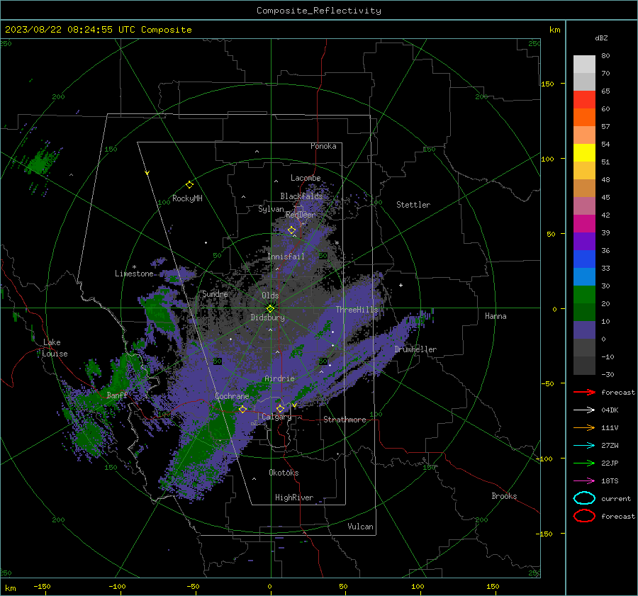This screenshot has width=638, height=596.
Task: Click the Calgary city label
Action: pyautogui.click(x=276, y=417)
